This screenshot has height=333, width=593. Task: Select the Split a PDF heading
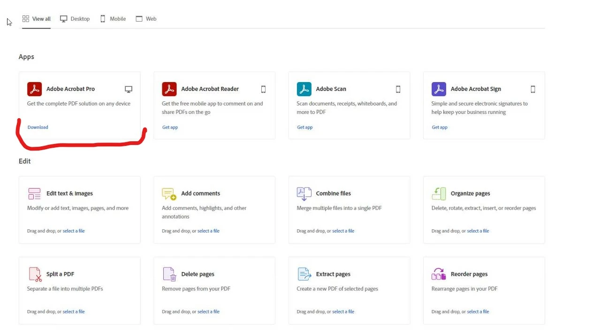coord(60,274)
